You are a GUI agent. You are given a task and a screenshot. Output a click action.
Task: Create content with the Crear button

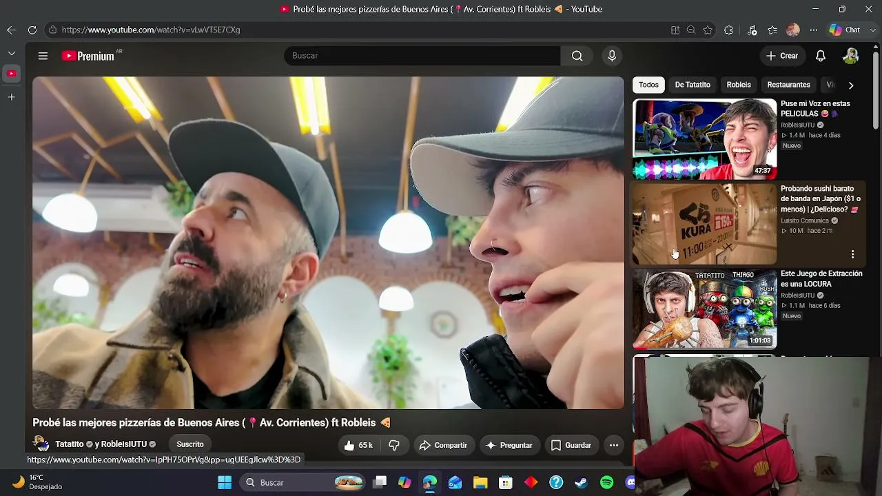[782, 56]
